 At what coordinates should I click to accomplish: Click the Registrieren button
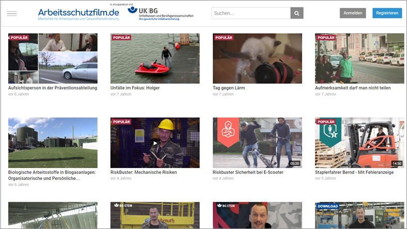[x=387, y=13]
